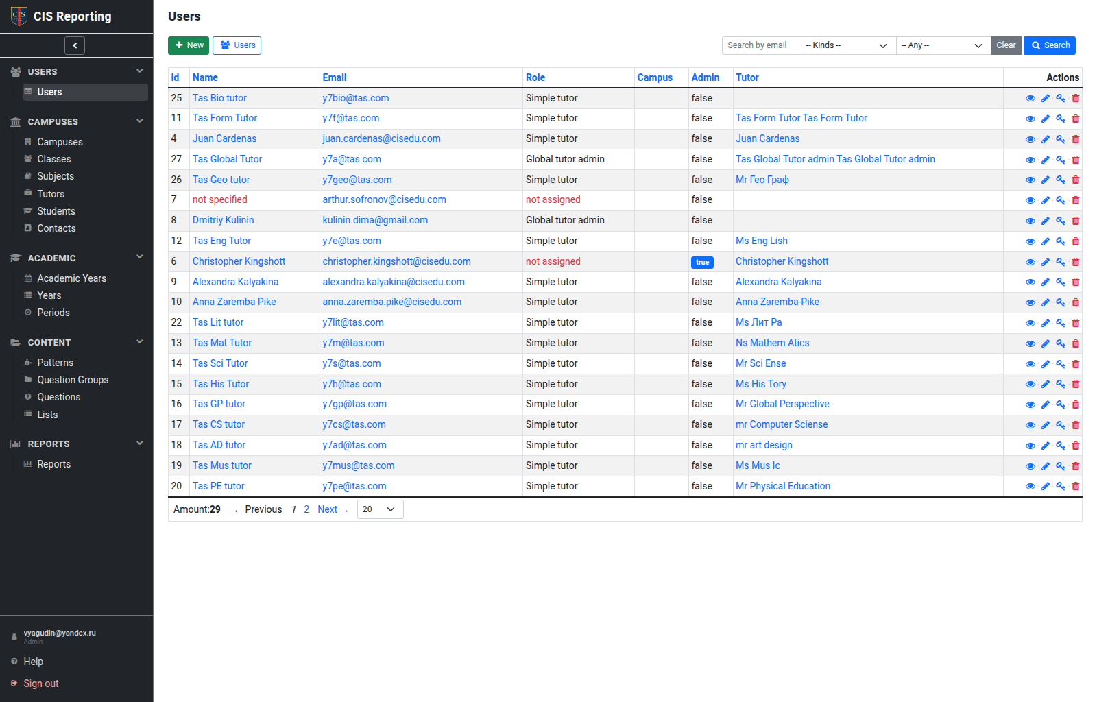1097x702 pixels.
Task: Click the outlined Users button beside New
Action: [237, 45]
